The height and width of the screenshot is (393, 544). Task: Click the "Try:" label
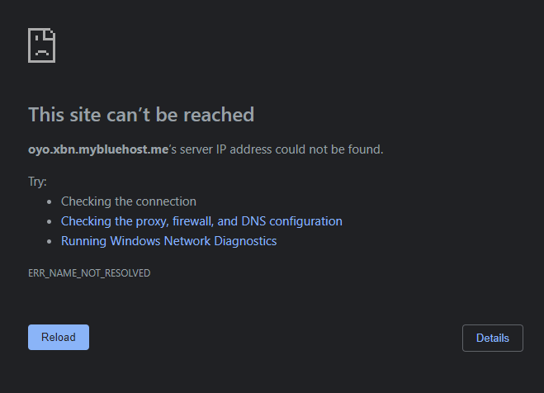pyautogui.click(x=37, y=182)
